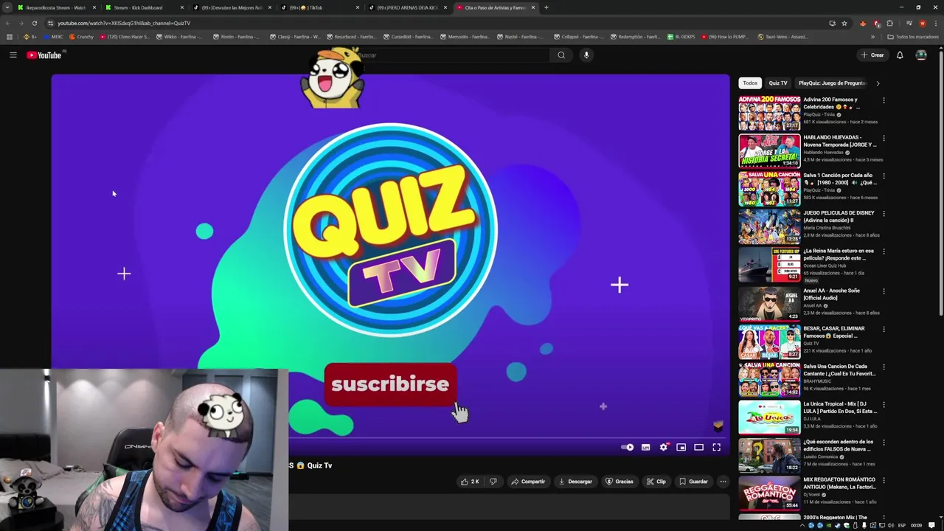Screen dimensions: 944x531
Task: Open MIX REGGAETON ROMÁNTICO thumbnail
Action: [769, 492]
